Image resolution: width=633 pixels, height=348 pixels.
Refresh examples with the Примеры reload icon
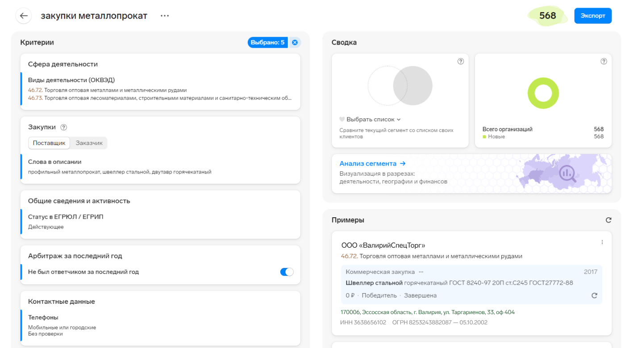(x=608, y=220)
